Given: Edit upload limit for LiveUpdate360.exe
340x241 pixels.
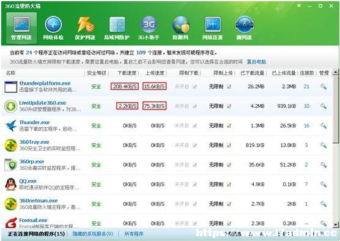Looking at the screenshot, I should click(229, 106).
